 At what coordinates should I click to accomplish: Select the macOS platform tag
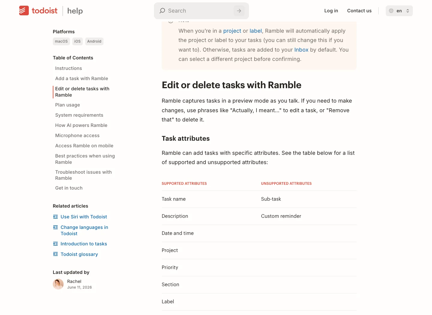coord(61,41)
